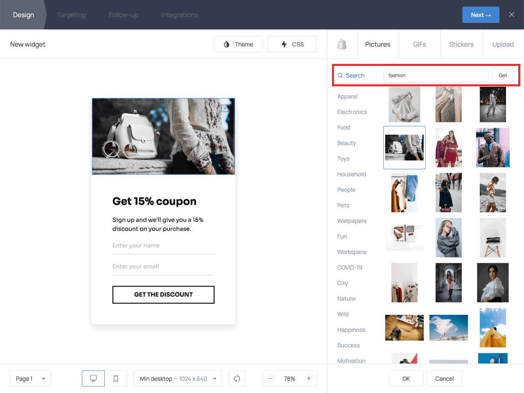This screenshot has height=393, width=524.
Task: Switch to the Targeting tab
Action: (x=71, y=15)
